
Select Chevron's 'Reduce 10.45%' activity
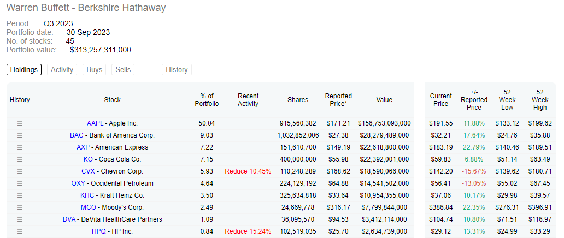pos(248,171)
